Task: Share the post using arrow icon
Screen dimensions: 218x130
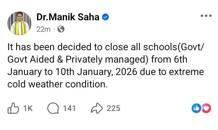Action: click(96, 108)
